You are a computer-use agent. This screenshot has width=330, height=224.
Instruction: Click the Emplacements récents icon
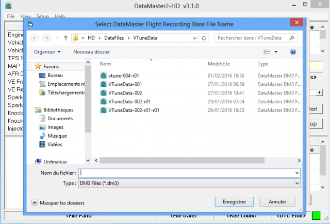(x=42, y=84)
